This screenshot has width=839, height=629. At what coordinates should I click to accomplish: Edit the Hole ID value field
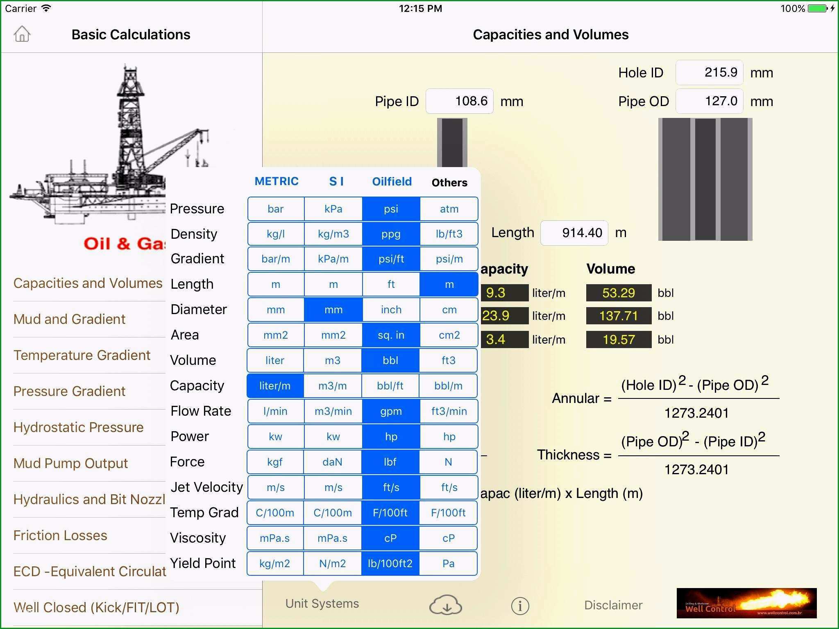tap(709, 73)
